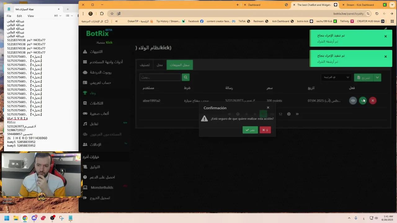Click the taskbar volume icon
Viewport: 397px width, 223px height.
(376, 218)
